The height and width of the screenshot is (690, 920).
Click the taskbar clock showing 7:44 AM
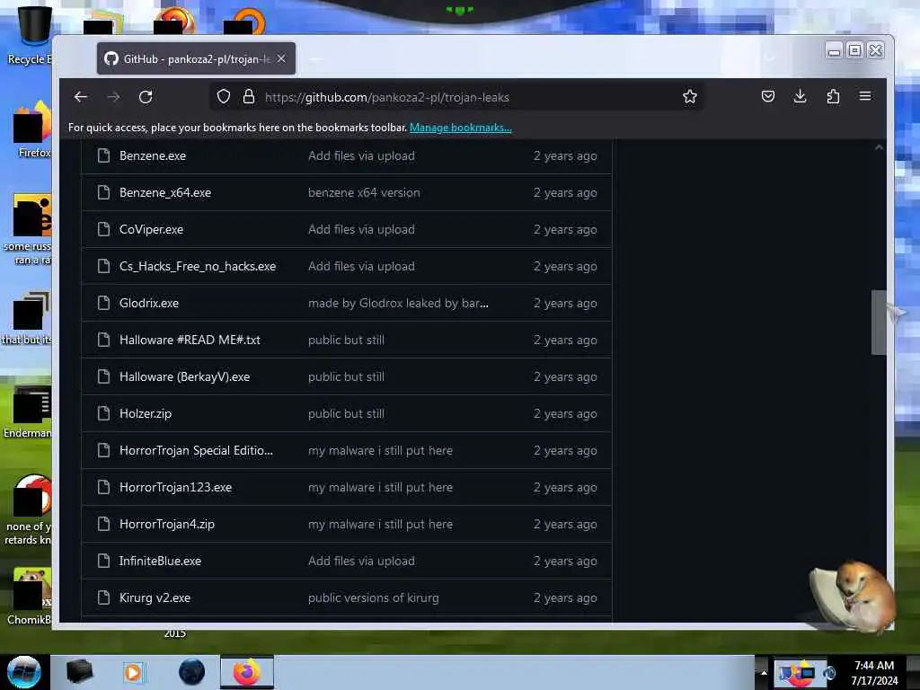[874, 673]
